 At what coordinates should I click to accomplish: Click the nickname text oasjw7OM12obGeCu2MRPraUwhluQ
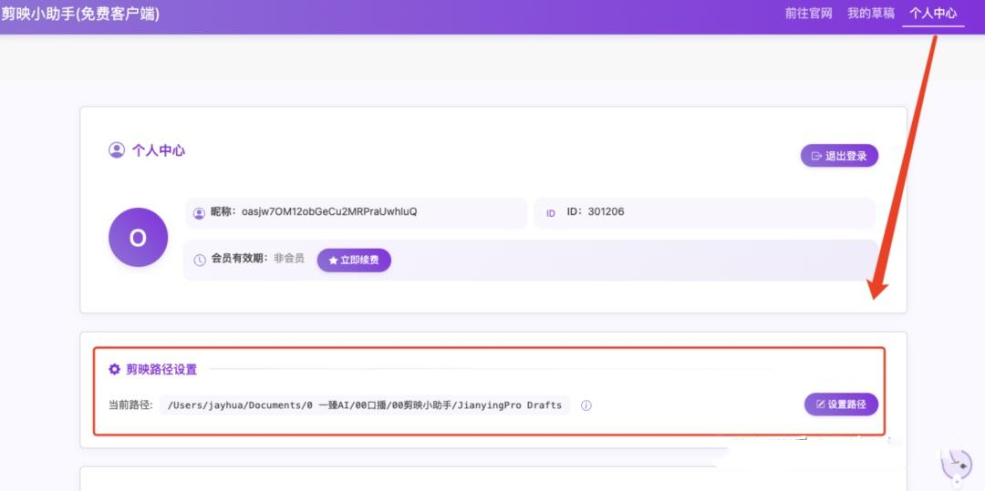coord(329,212)
